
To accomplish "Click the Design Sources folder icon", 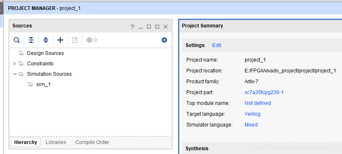I will pos(21,53).
